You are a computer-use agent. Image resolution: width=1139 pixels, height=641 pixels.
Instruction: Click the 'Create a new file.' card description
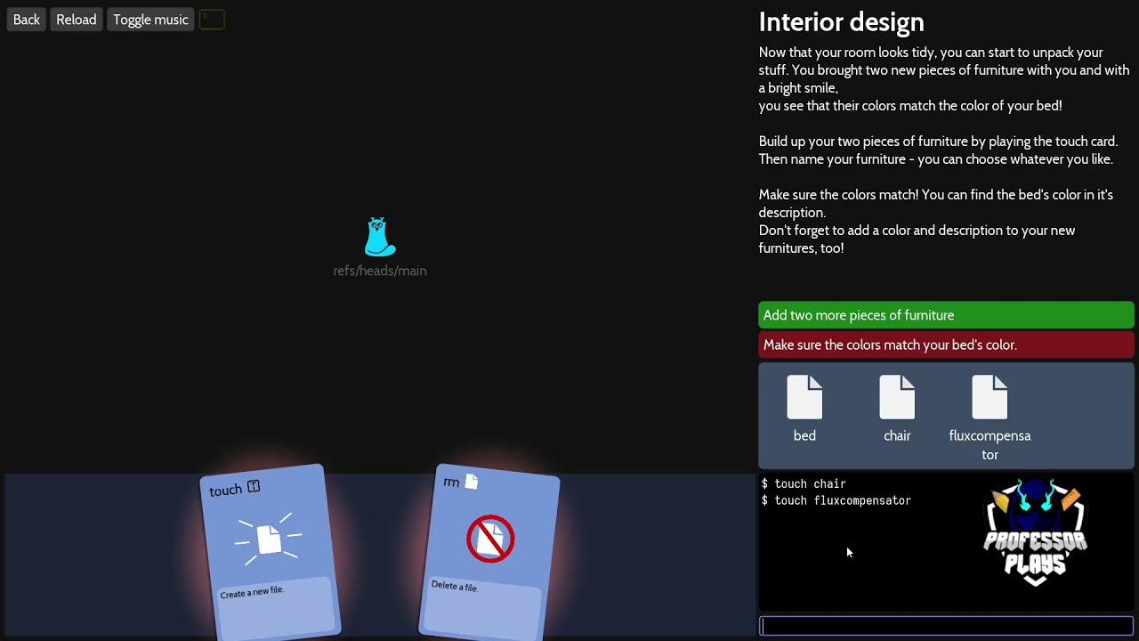click(x=252, y=592)
